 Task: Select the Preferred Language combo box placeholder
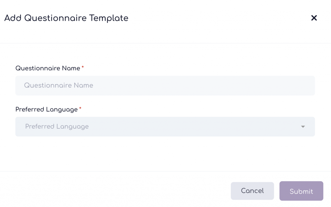[x=57, y=126]
